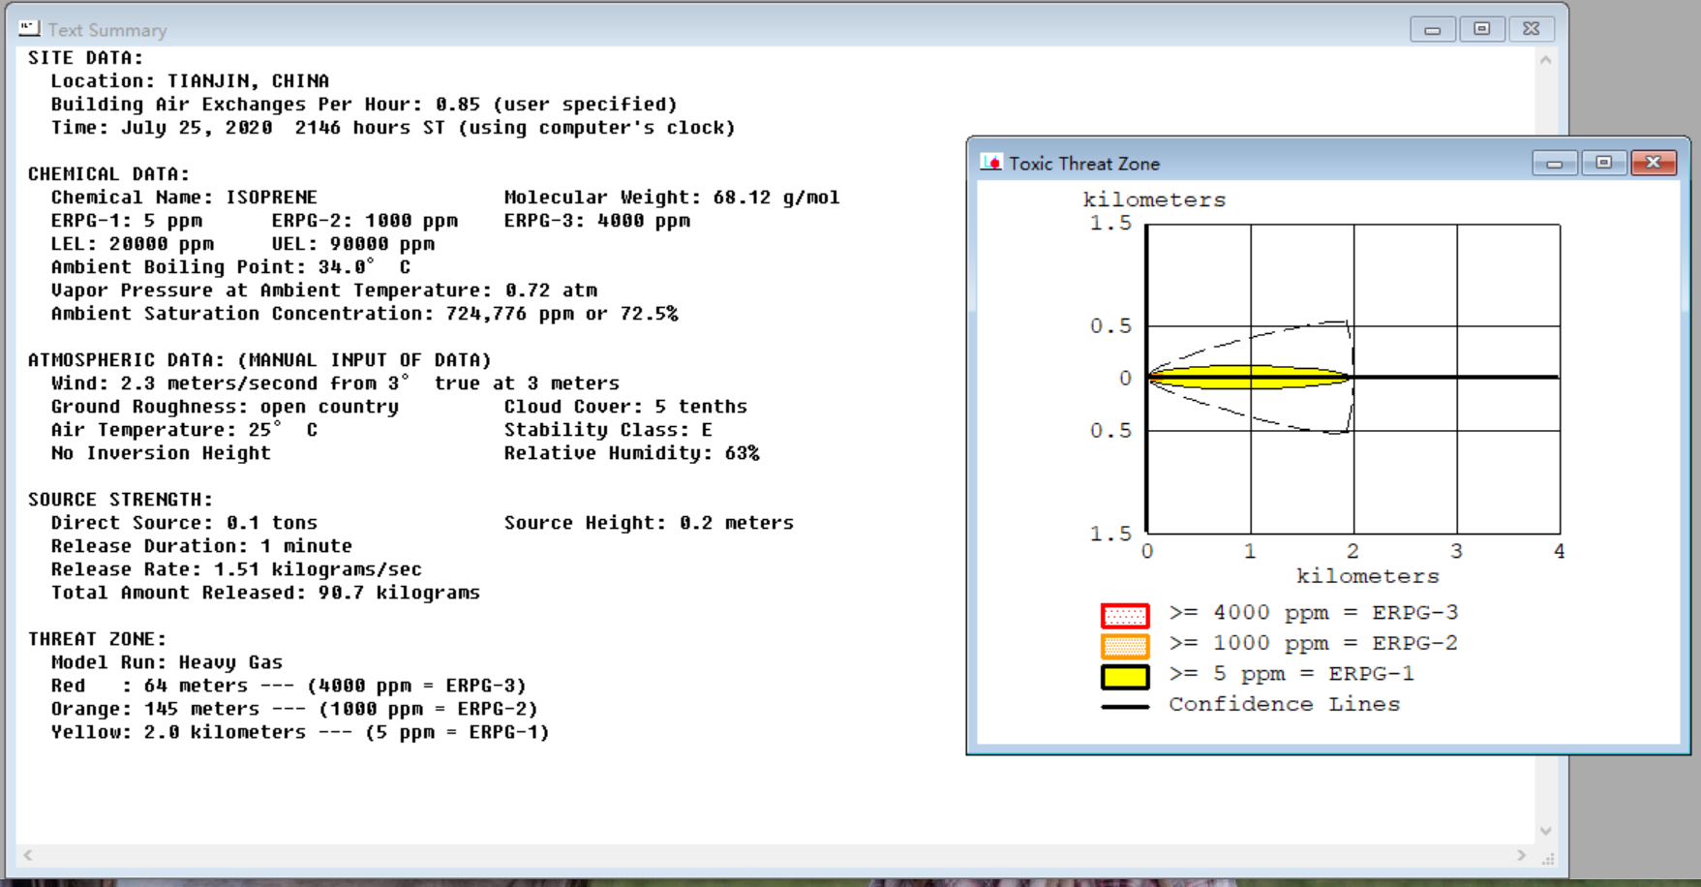1701x887 pixels.
Task: Click Relative Humidity: 63% text
Action: tap(631, 453)
